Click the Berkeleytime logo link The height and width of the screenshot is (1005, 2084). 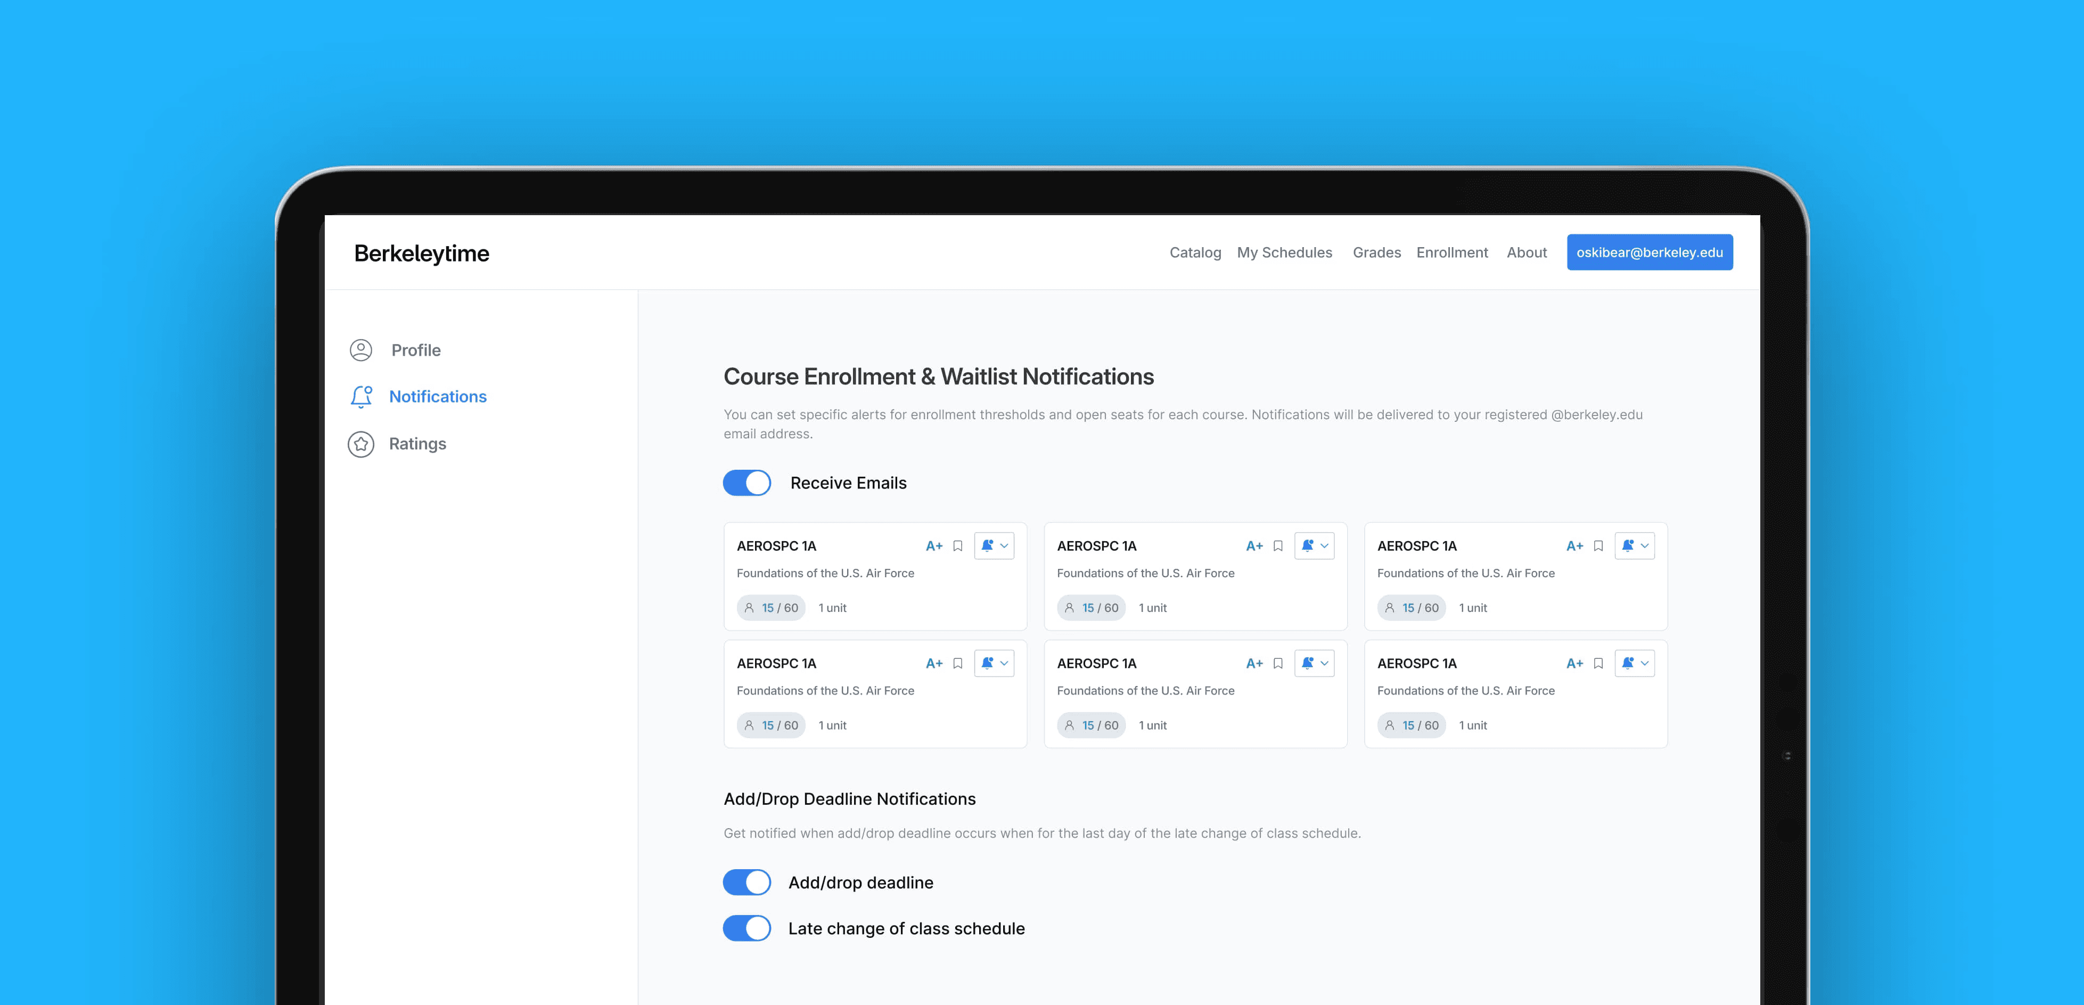(422, 254)
